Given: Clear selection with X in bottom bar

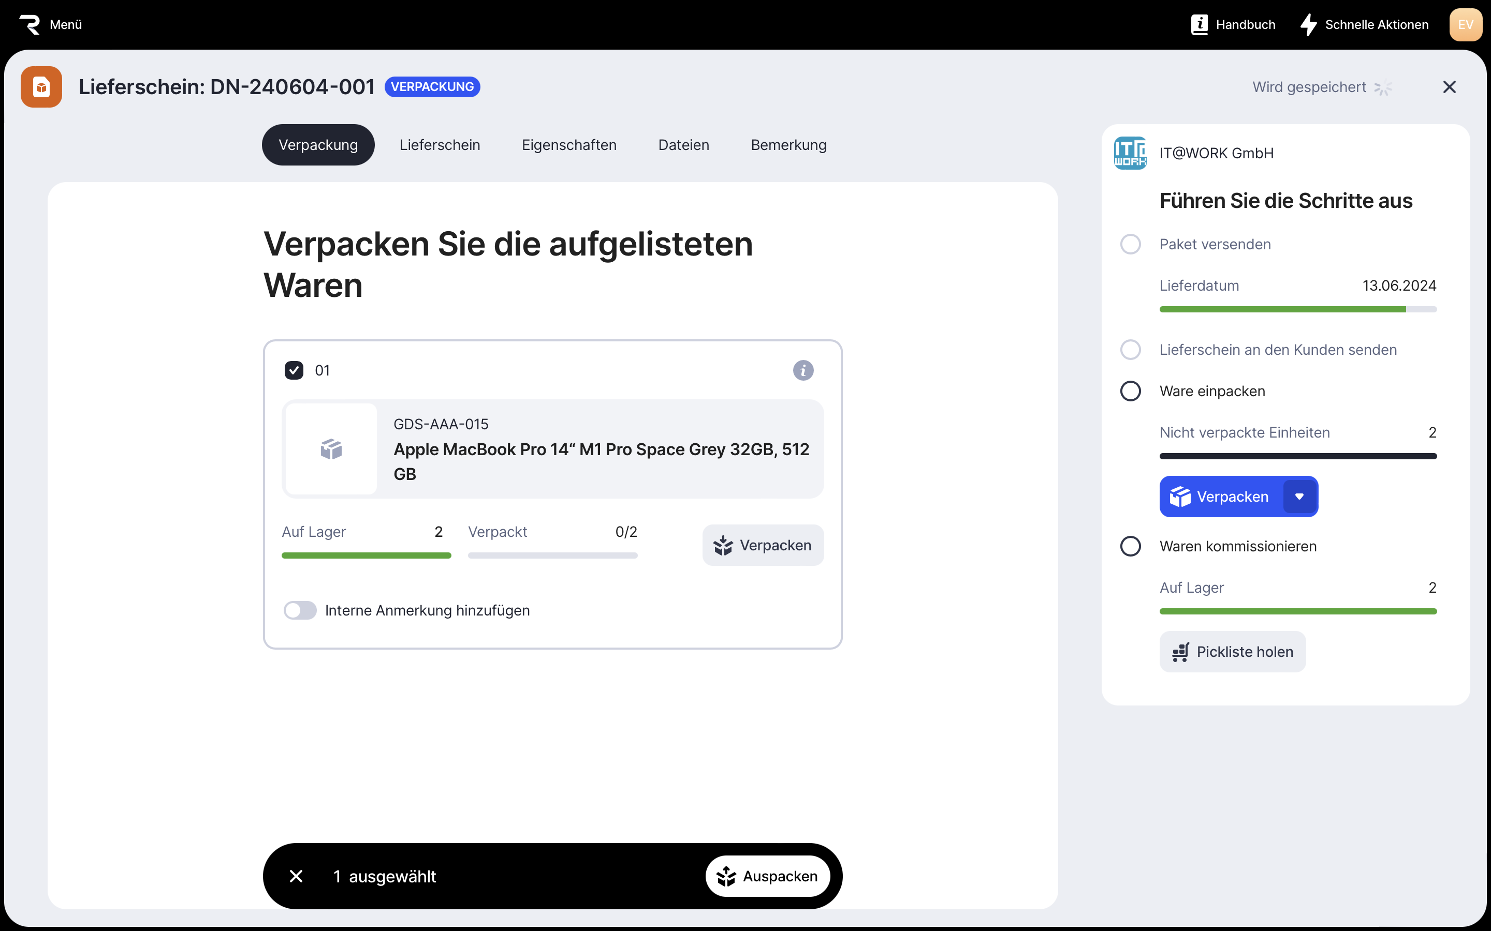Looking at the screenshot, I should coord(296,876).
